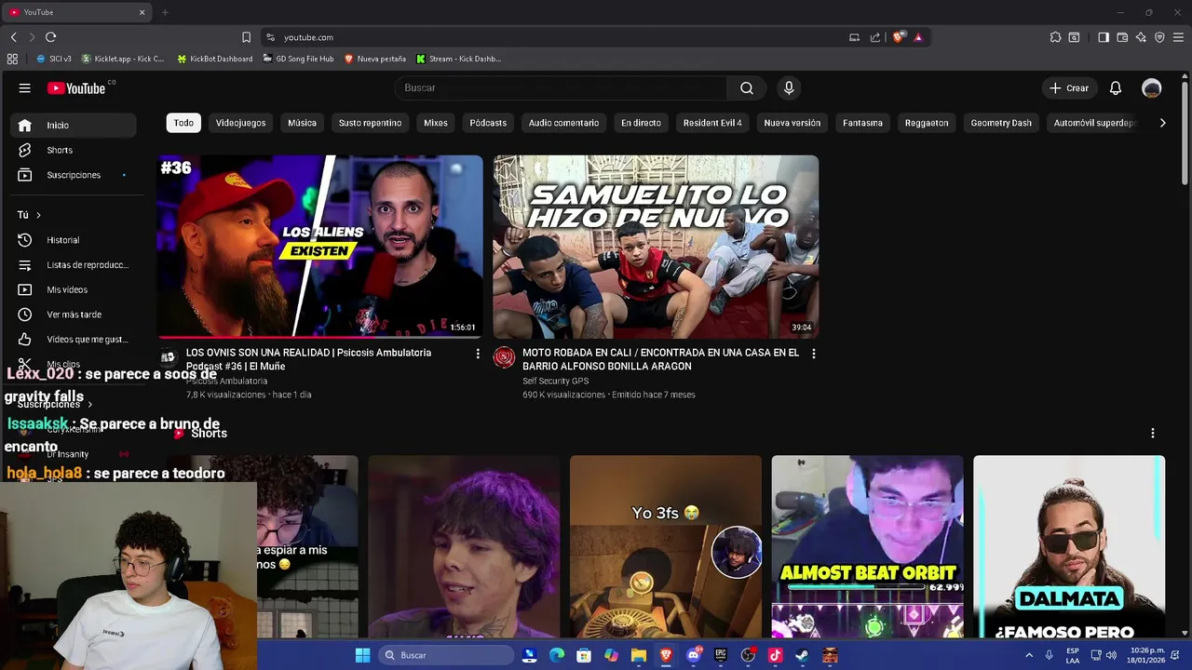Screen dimensions: 1192x670
Task: Open the account avatar menu
Action: pos(1152,88)
